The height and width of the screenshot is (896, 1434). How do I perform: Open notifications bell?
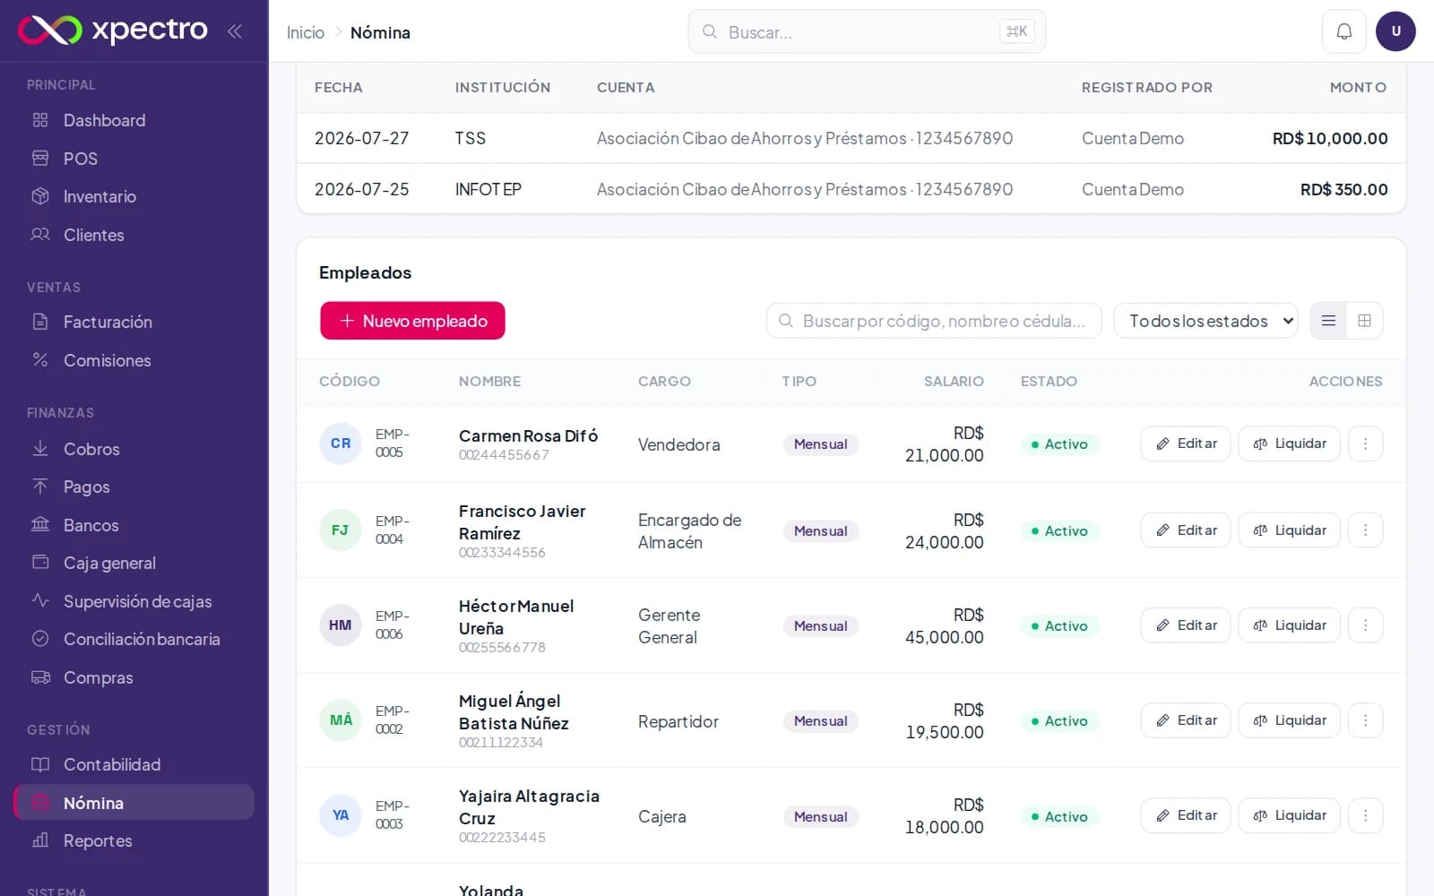[1343, 31]
